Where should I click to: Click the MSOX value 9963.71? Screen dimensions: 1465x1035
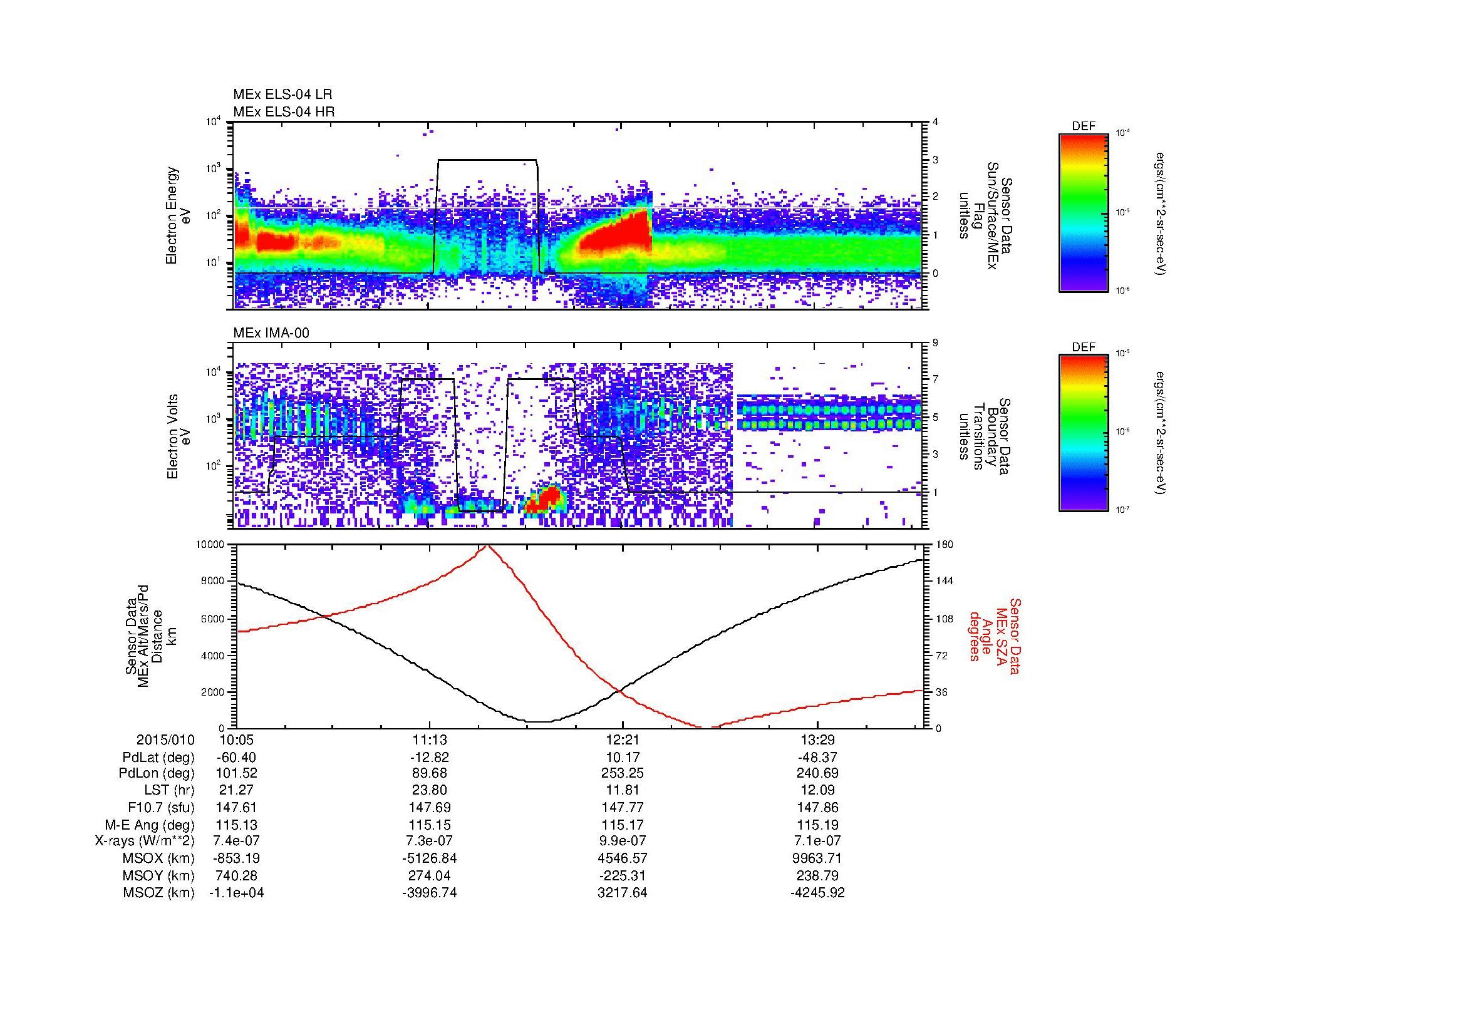pos(817,858)
